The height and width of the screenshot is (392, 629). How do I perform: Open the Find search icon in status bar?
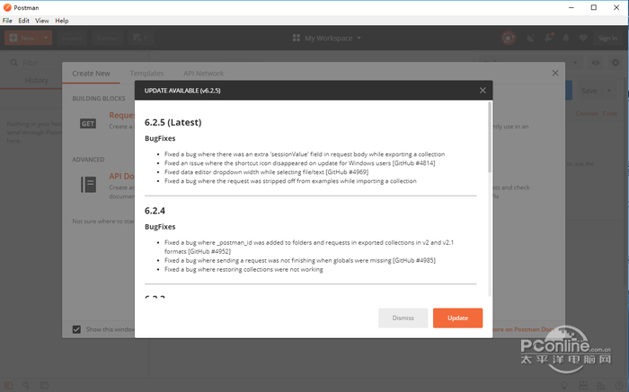coord(26,386)
